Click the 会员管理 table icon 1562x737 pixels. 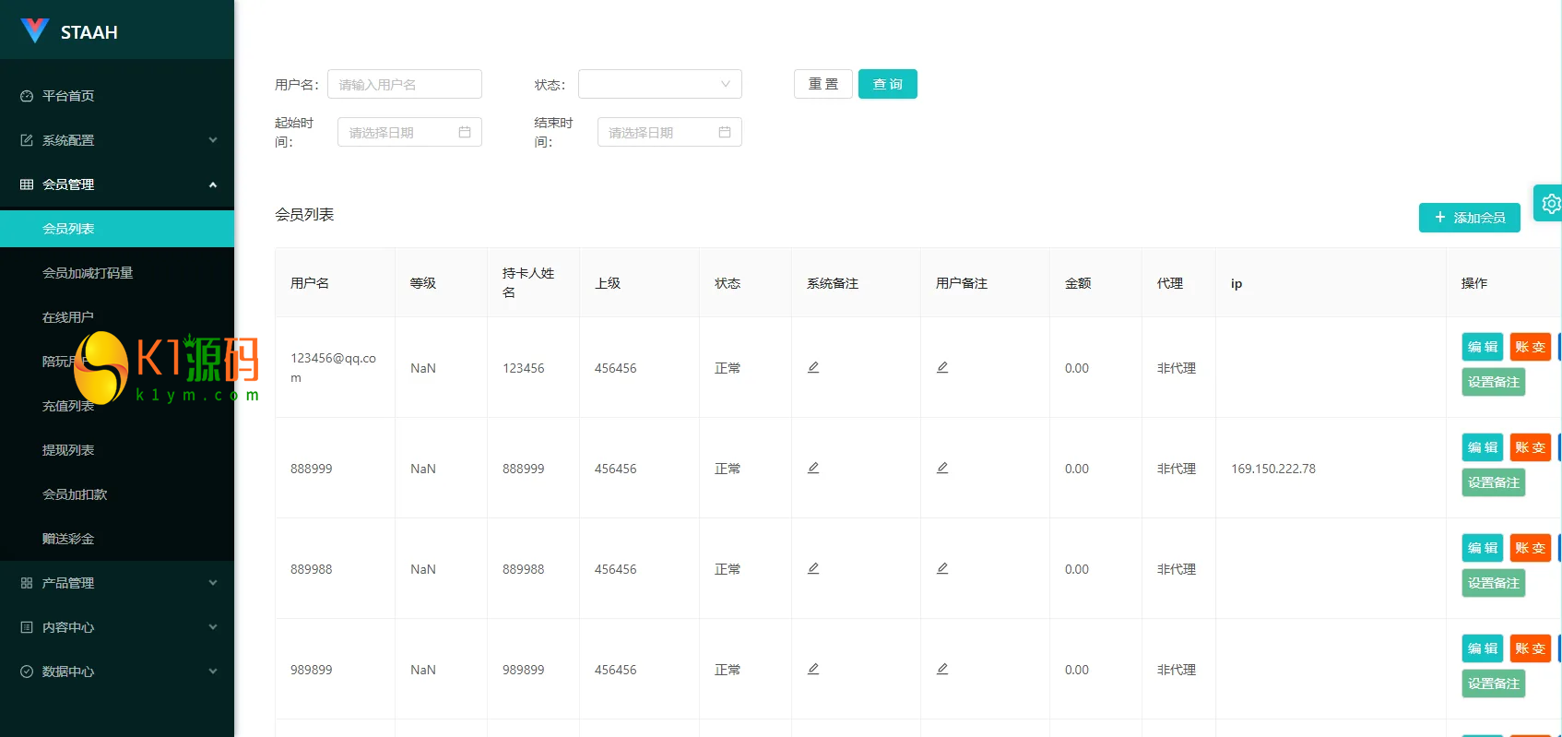pos(27,184)
